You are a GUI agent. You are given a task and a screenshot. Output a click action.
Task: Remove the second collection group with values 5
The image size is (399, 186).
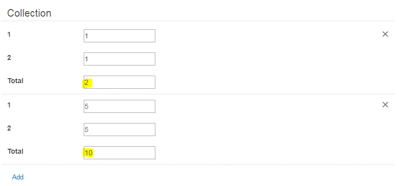(x=385, y=104)
